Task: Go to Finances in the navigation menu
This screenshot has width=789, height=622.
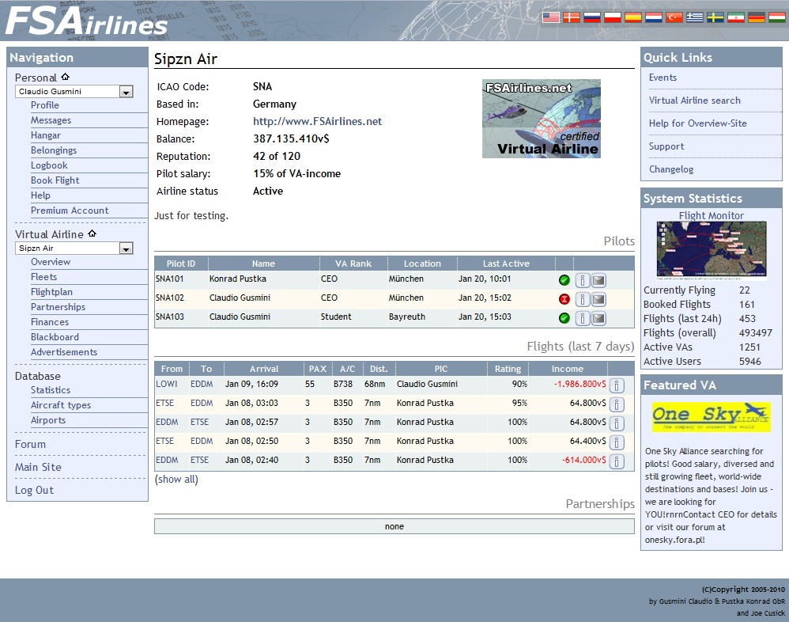Action: 50,322
